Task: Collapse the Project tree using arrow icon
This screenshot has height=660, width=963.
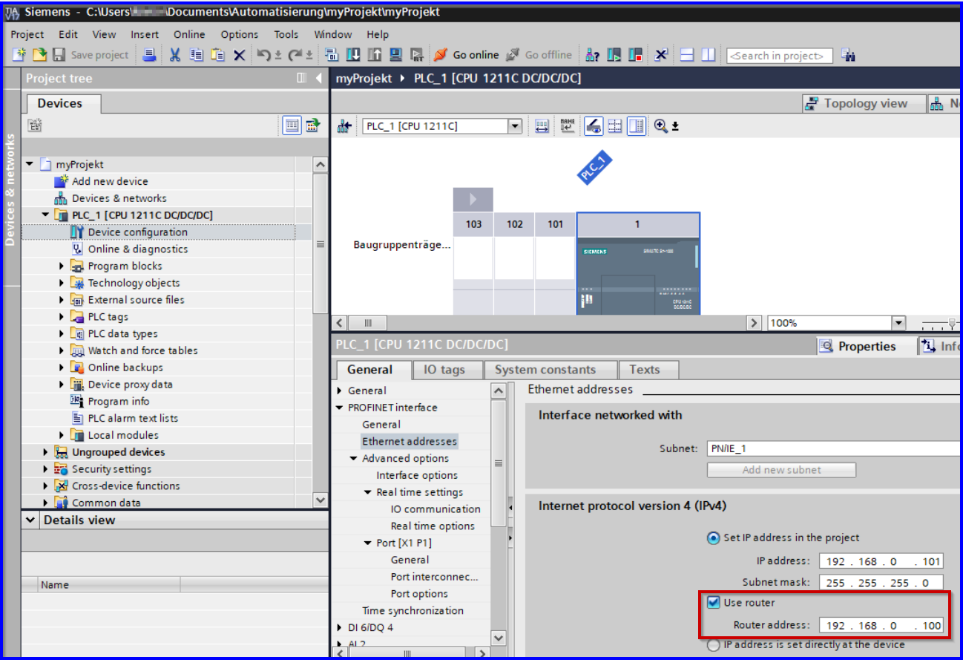Action: coord(318,78)
